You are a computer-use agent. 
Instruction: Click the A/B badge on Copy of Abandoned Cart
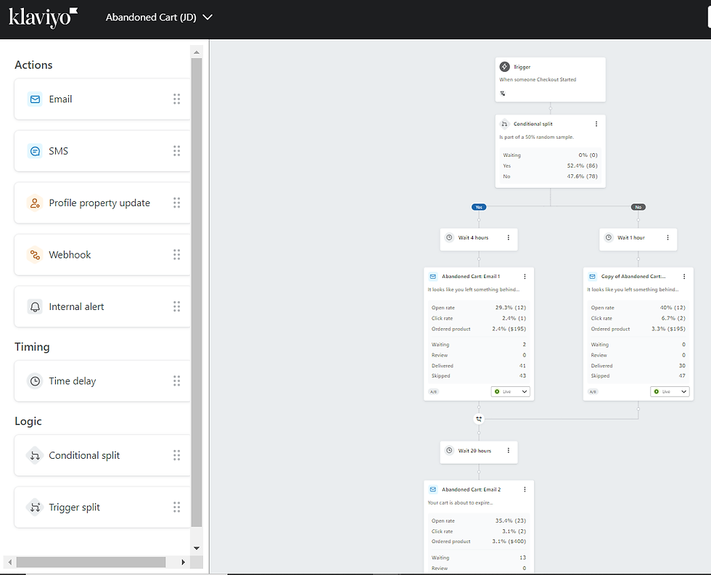[x=593, y=391]
